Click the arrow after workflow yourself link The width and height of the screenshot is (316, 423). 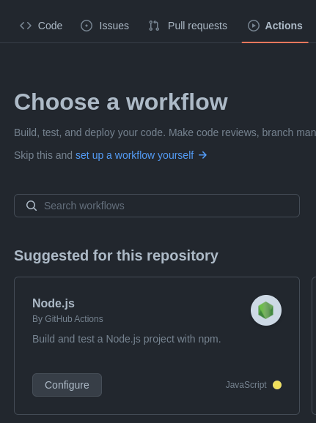click(203, 155)
